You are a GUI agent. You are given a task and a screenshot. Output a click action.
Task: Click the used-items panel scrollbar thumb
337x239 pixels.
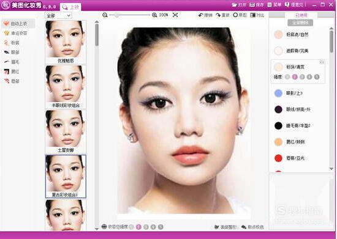(x=331, y=42)
